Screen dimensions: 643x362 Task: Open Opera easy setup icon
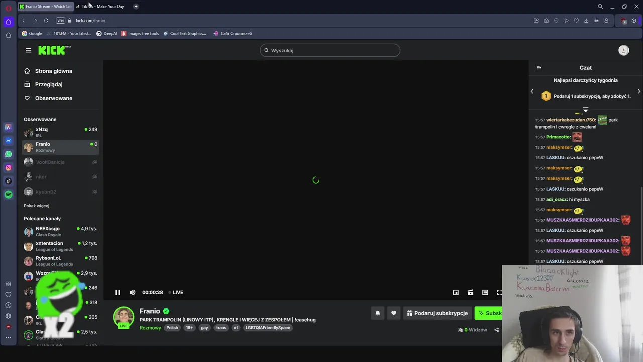point(596,21)
